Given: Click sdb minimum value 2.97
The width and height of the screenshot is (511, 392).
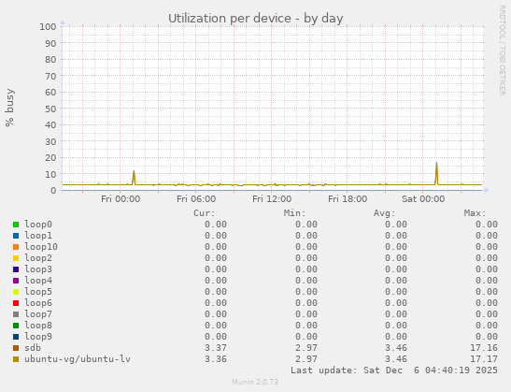Looking at the screenshot, I should click(x=306, y=348).
